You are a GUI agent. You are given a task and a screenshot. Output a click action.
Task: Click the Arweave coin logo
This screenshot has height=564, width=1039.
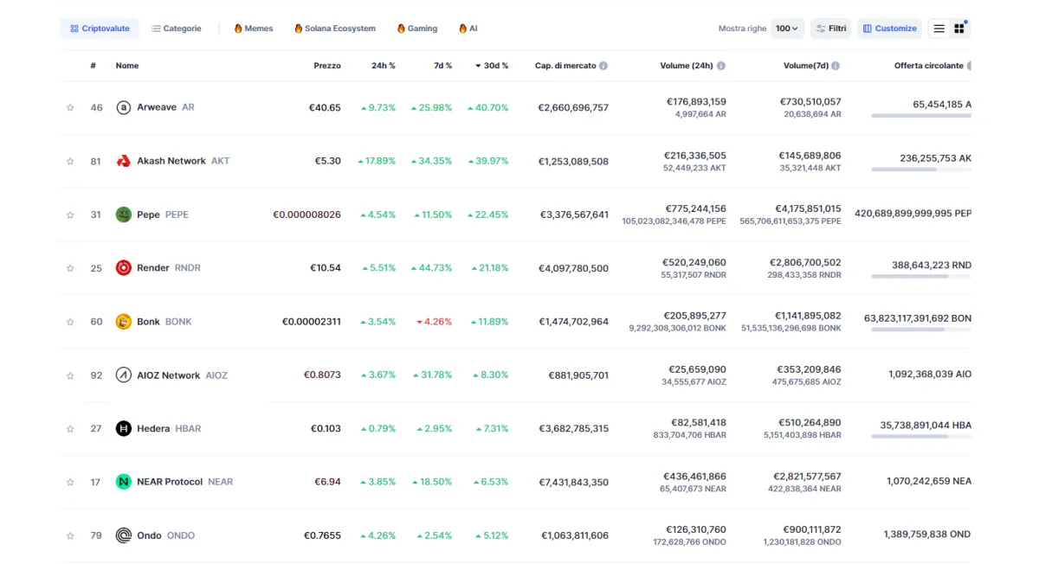124,107
